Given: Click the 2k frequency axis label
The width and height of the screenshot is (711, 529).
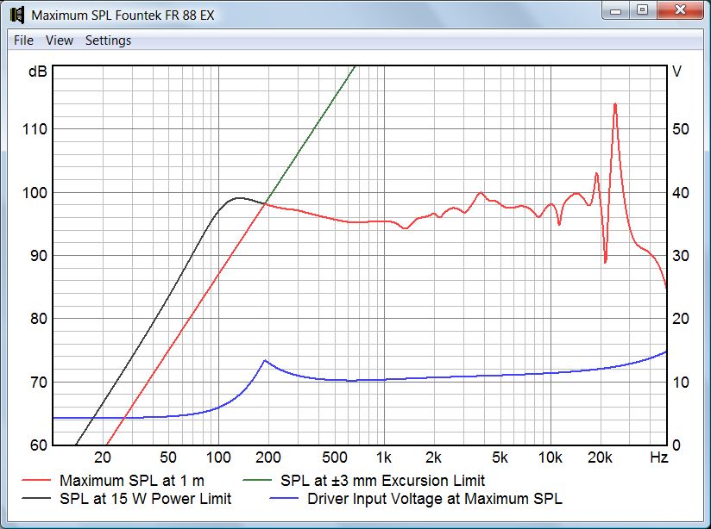Looking at the screenshot, I should (x=433, y=457).
